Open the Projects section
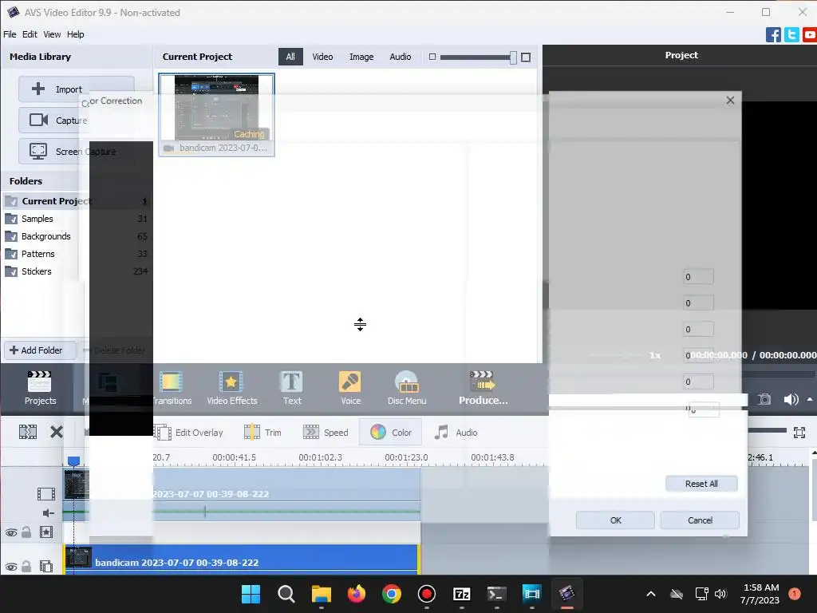 point(40,389)
